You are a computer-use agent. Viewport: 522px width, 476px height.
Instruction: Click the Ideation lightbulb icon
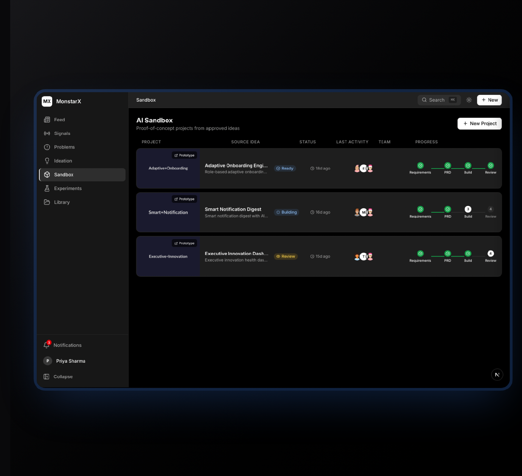point(47,161)
